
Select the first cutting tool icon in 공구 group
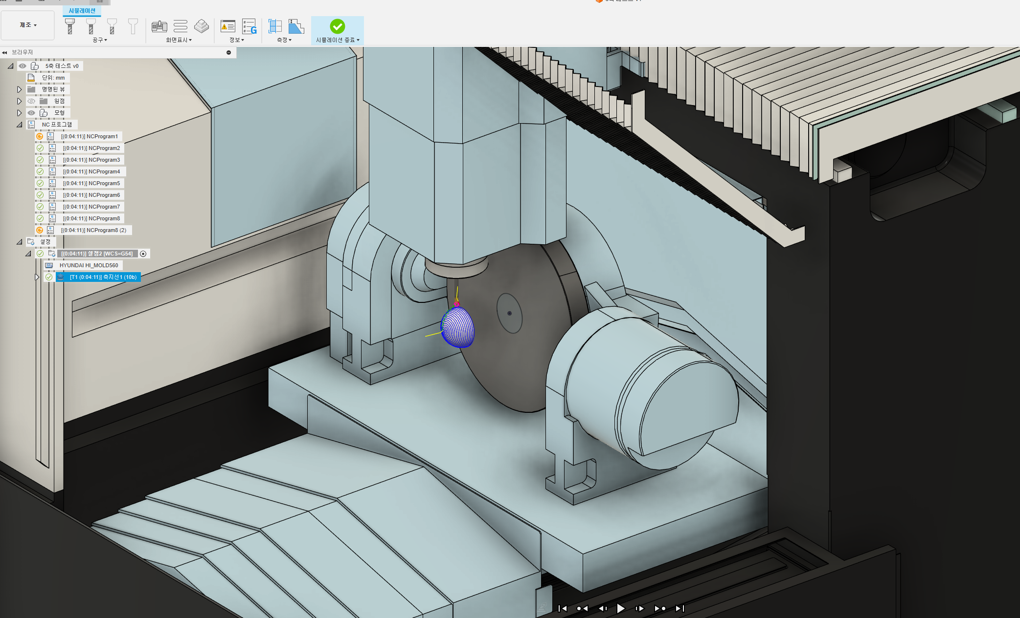pyautogui.click(x=70, y=26)
